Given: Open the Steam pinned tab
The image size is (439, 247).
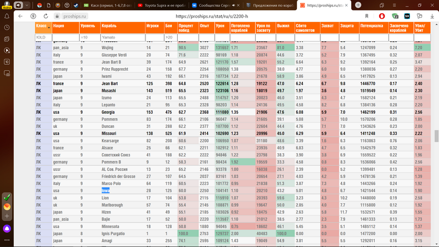Looking at the screenshot, I should [x=76, y=5].
